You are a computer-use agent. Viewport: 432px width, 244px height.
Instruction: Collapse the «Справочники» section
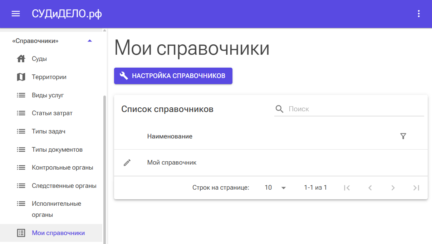90,41
